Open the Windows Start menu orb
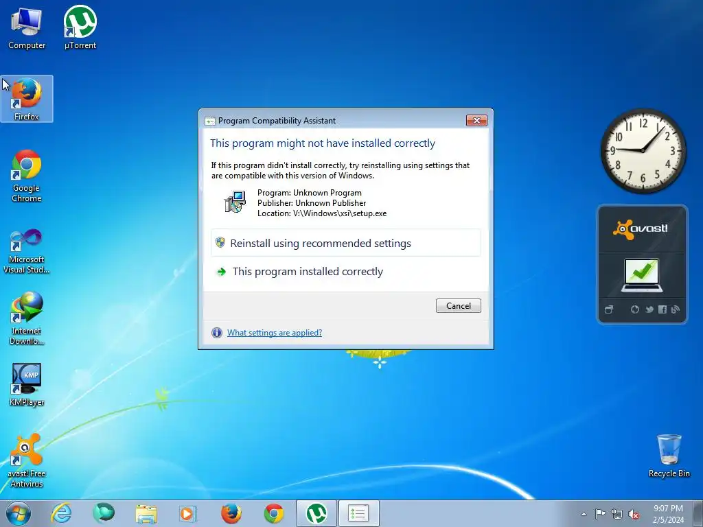Screen dimensions: 703x527 18,513
